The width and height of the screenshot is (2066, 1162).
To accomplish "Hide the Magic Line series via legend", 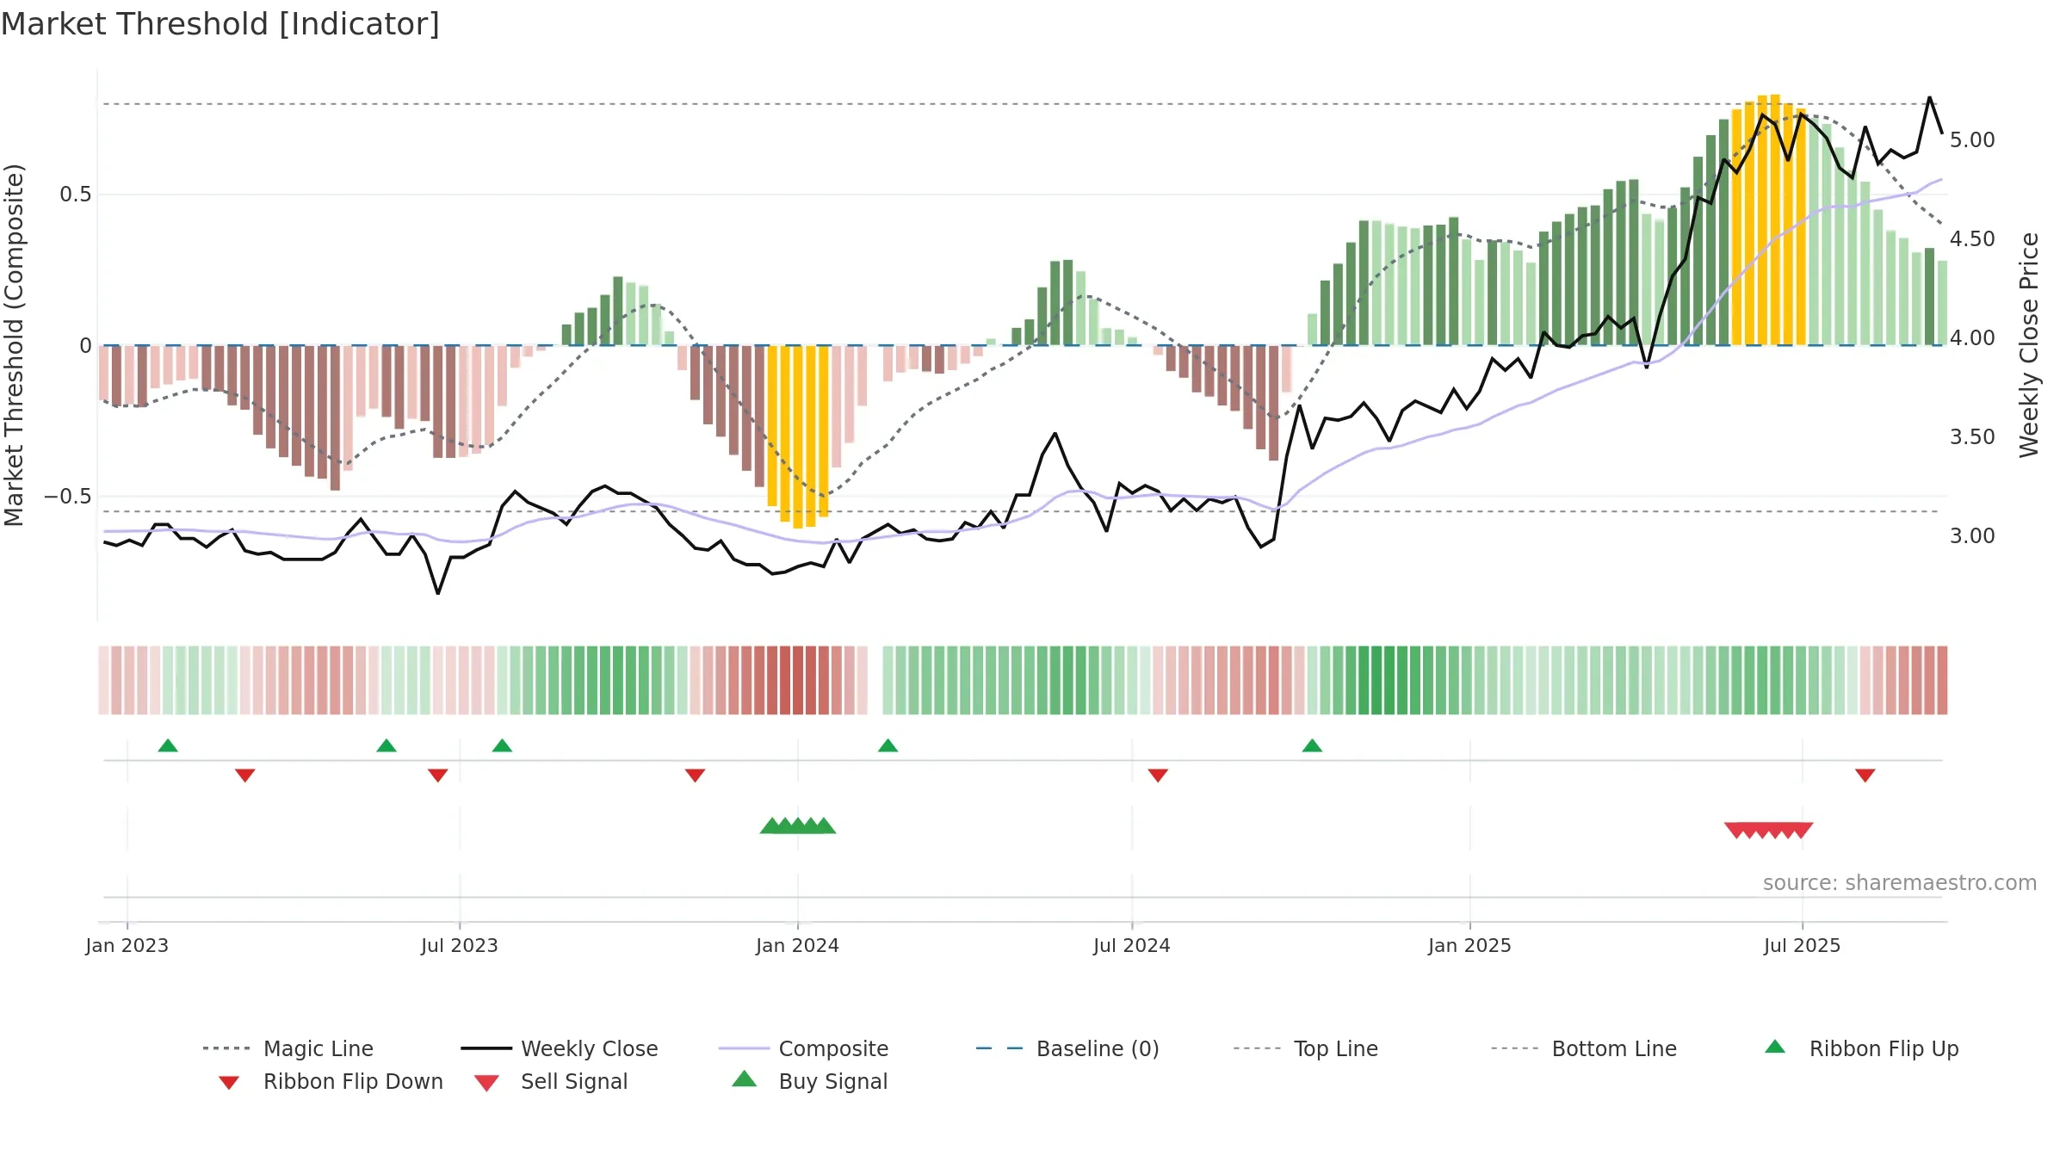I will click(288, 1048).
